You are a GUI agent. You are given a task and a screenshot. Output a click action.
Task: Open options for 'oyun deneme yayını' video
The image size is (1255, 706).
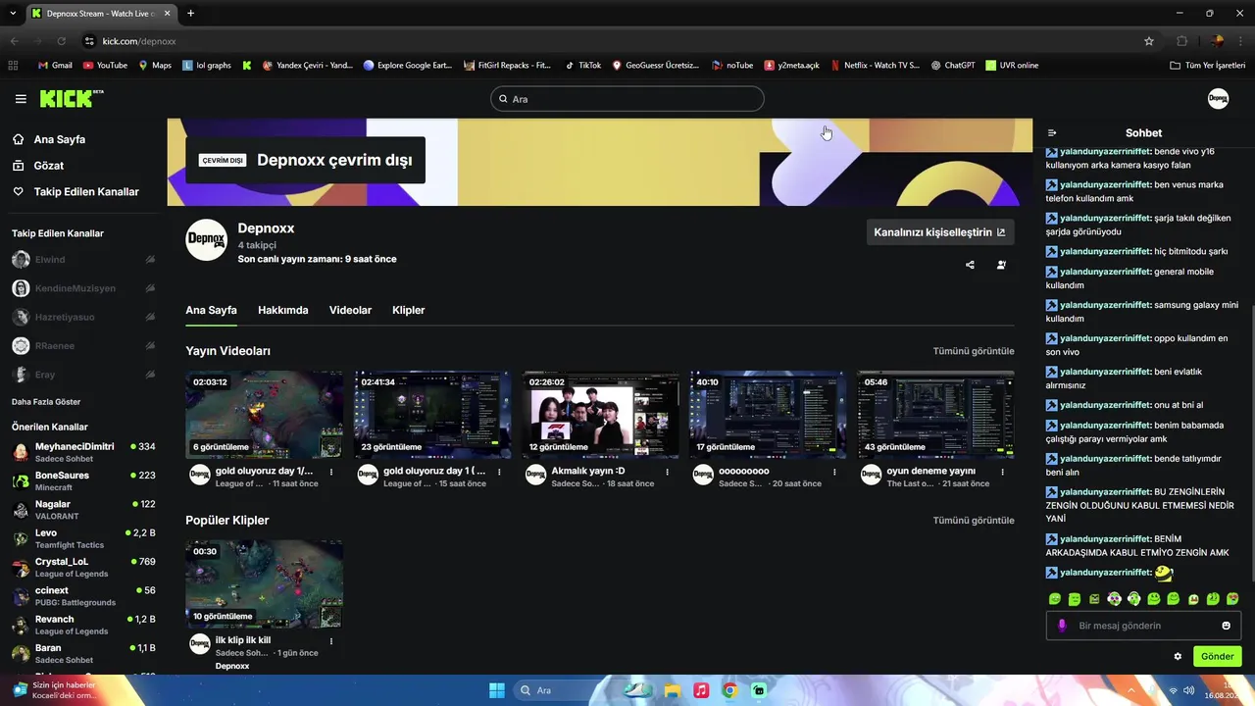[x=1002, y=472]
